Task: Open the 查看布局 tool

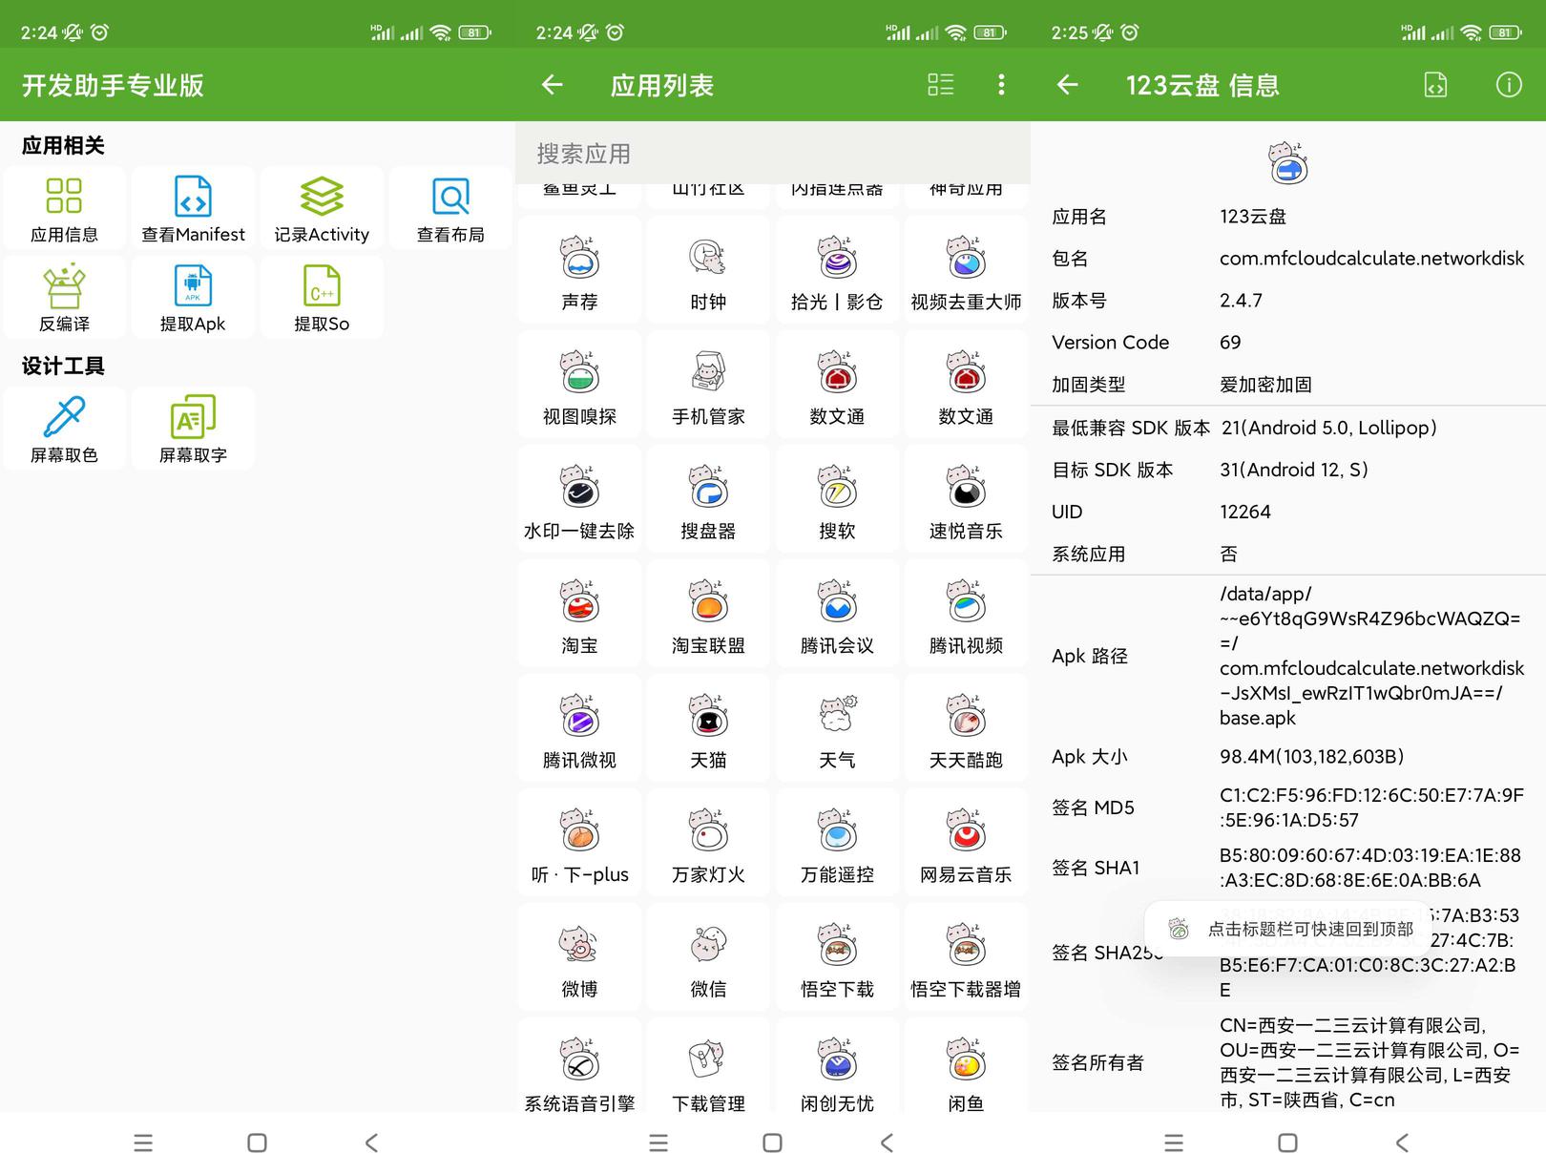Action: click(450, 209)
